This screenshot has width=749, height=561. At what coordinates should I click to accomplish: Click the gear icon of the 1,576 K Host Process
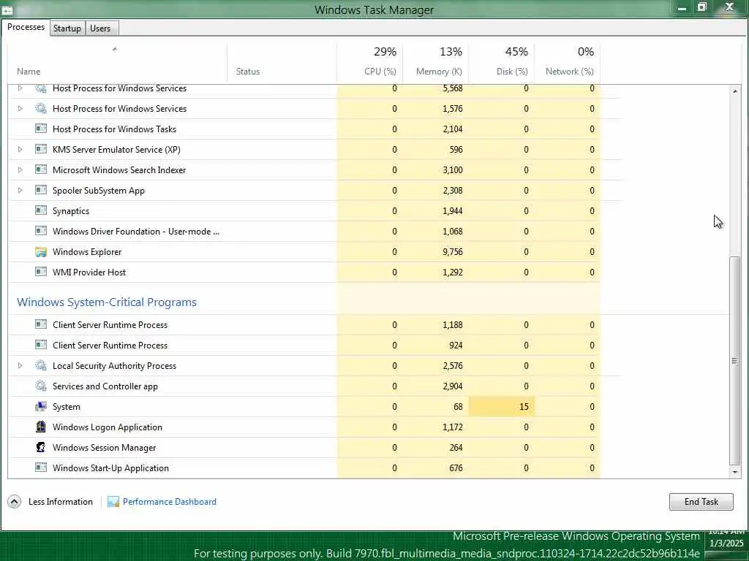41,108
